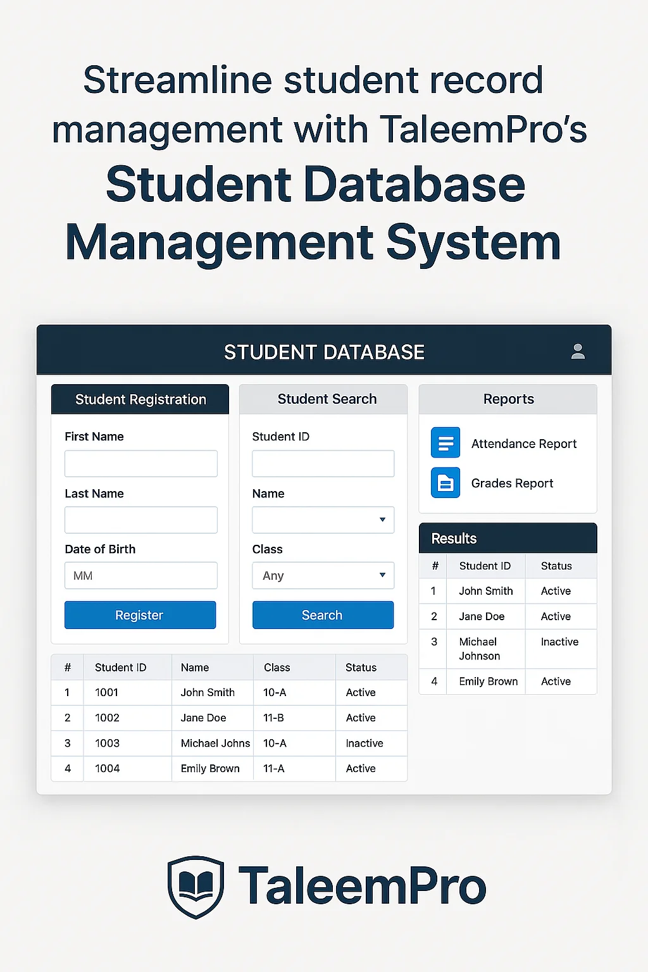
Task: Click the Attendance Report link text
Action: (x=523, y=444)
